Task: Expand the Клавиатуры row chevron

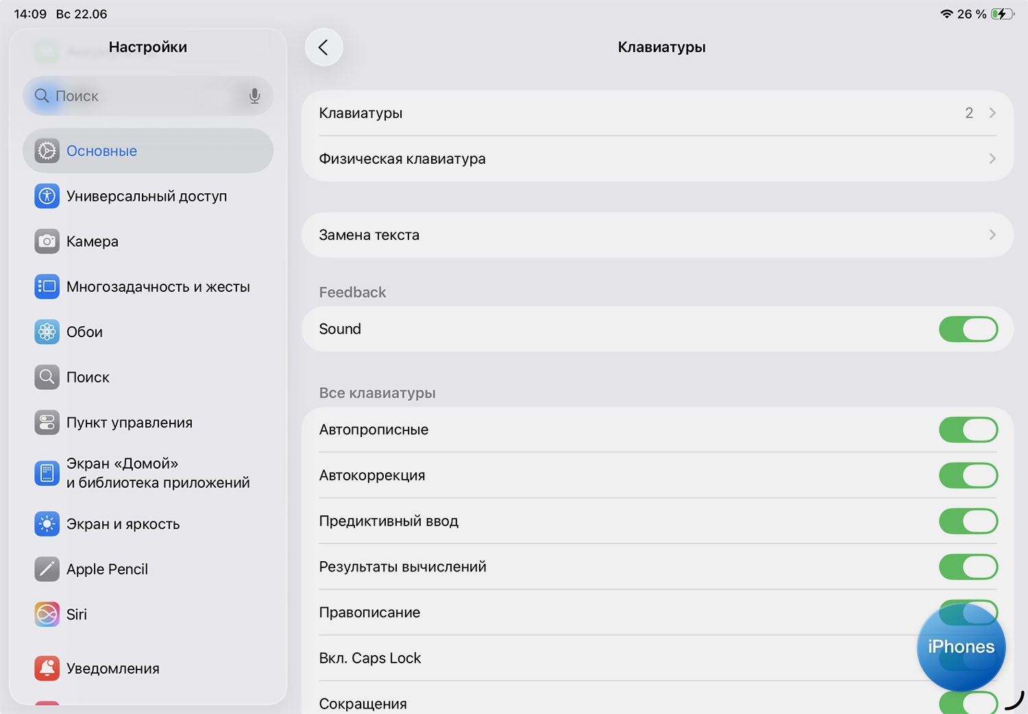Action: [992, 113]
